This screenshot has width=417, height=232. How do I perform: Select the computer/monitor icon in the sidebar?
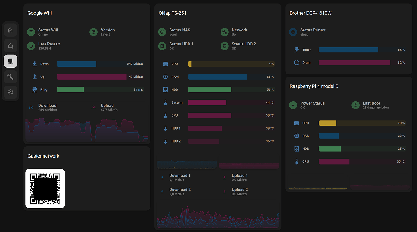[x=10, y=61]
